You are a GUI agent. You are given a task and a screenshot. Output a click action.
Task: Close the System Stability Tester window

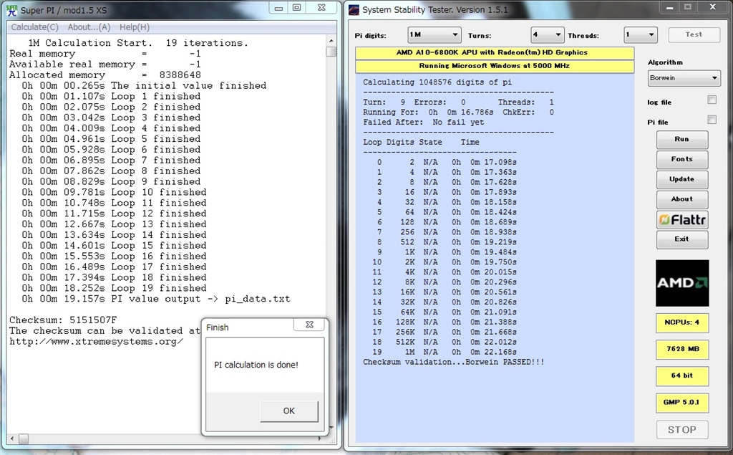pos(712,7)
